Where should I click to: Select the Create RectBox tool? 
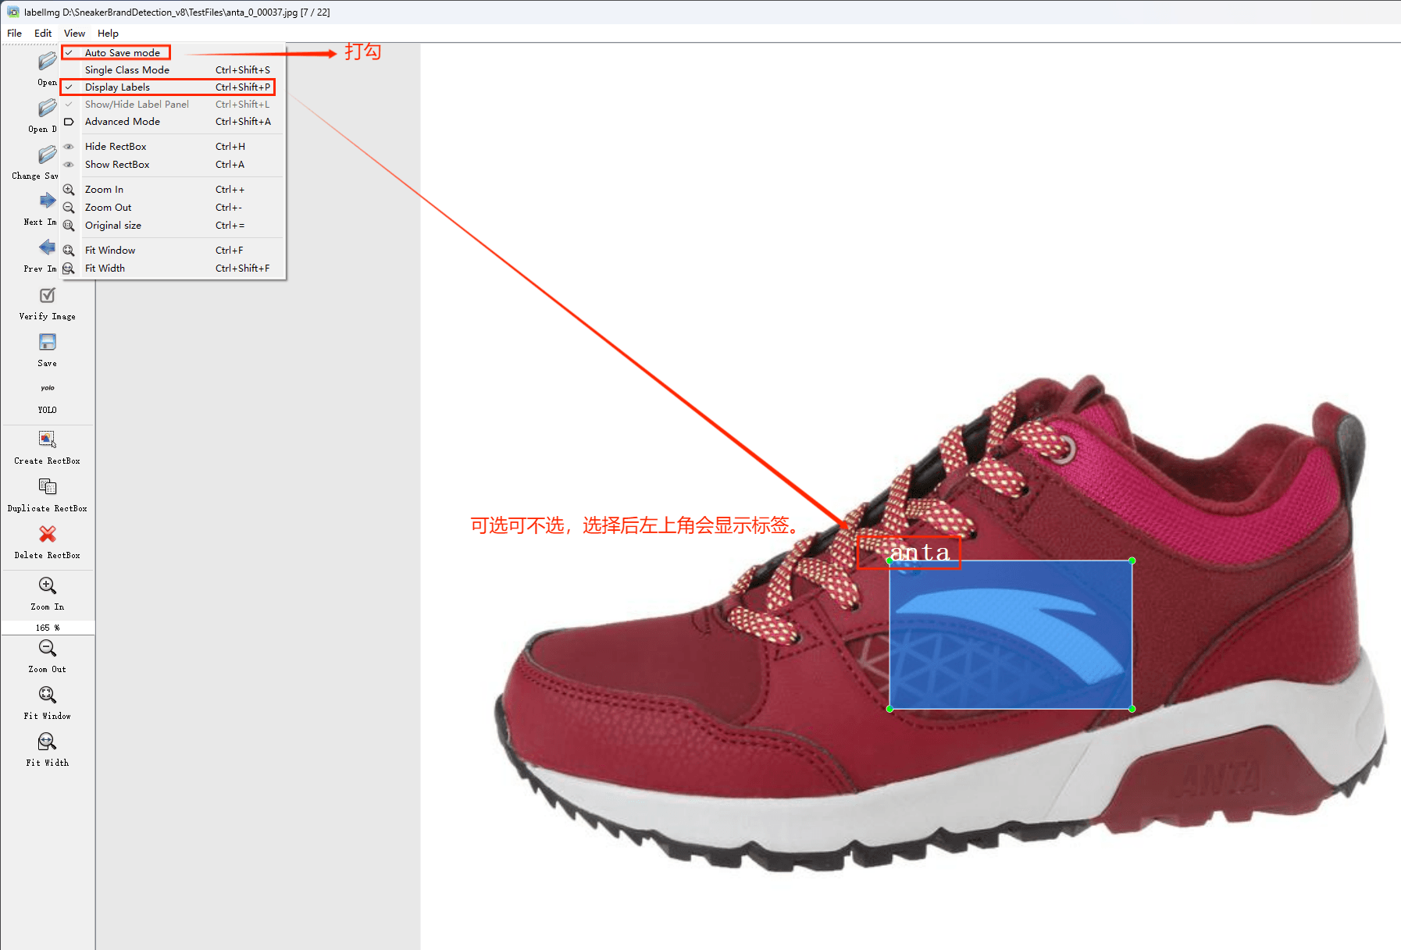coord(48,439)
